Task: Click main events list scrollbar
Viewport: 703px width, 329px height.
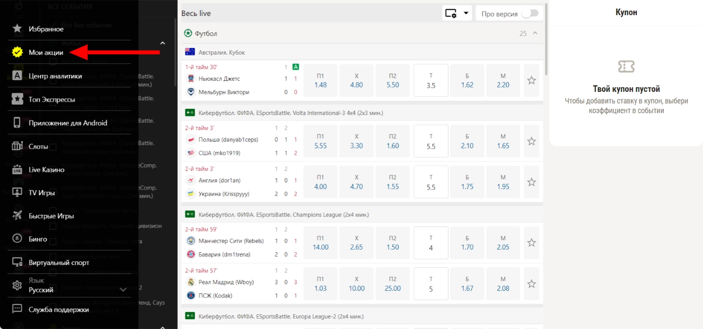Action: [x=546, y=40]
